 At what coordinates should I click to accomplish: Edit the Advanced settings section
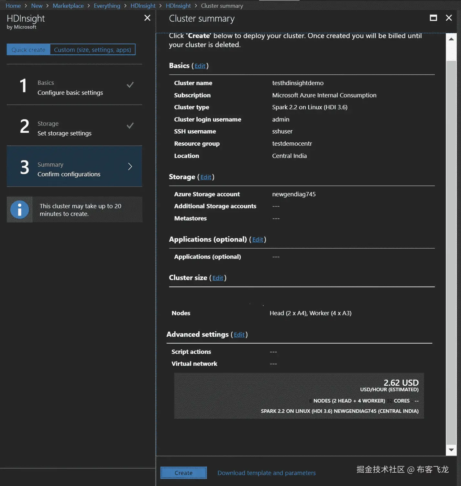click(239, 335)
